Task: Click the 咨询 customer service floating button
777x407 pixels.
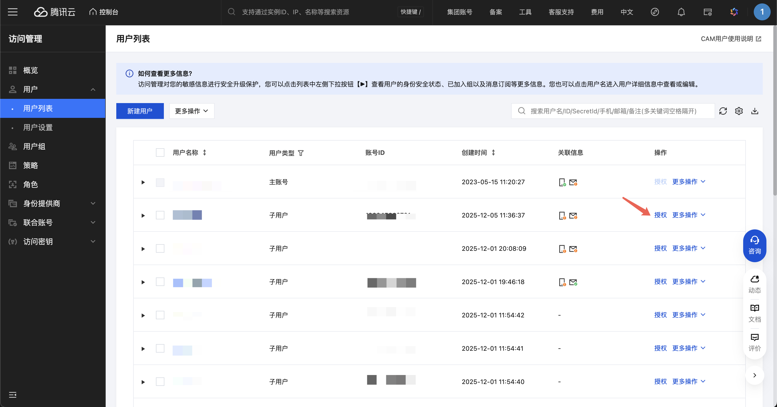Action: click(x=754, y=245)
